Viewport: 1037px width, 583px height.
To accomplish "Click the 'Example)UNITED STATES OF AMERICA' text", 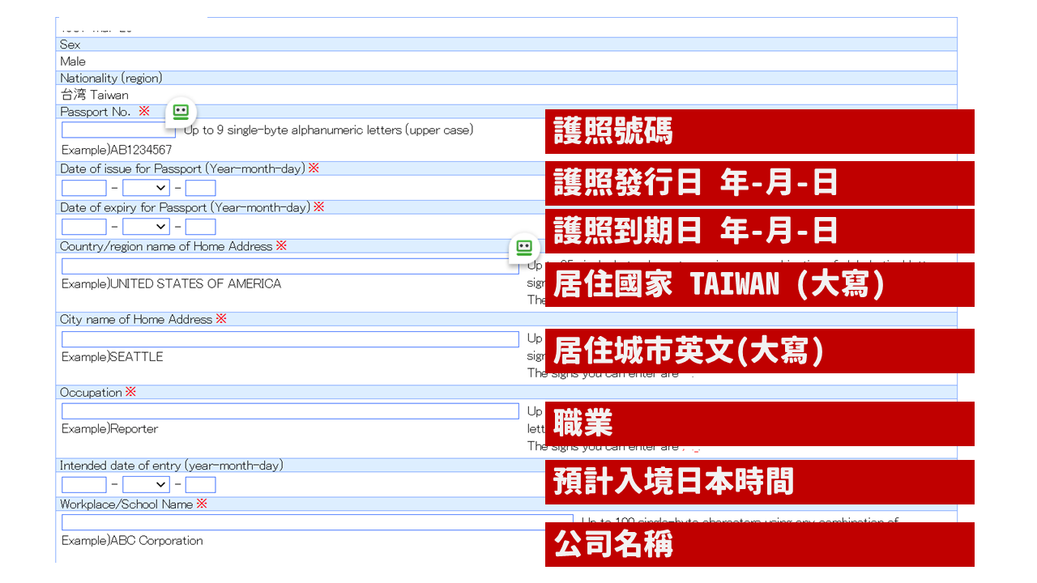I will [x=172, y=284].
